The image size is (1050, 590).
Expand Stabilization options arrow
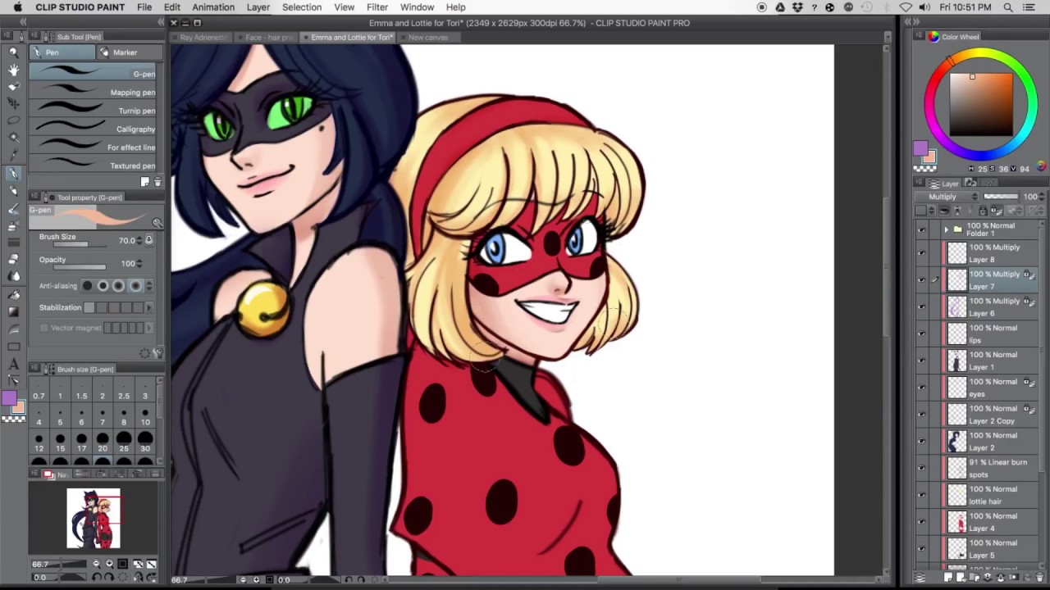(148, 307)
